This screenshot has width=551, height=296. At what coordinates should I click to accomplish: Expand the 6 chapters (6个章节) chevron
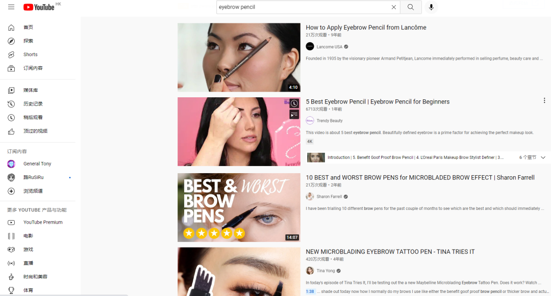(543, 157)
